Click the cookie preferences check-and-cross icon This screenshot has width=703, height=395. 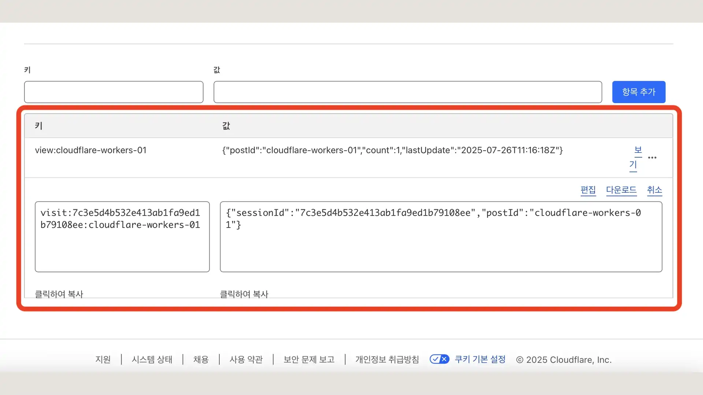(439, 359)
